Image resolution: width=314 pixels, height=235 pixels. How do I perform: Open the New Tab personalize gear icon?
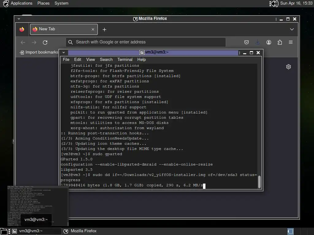[288, 67]
